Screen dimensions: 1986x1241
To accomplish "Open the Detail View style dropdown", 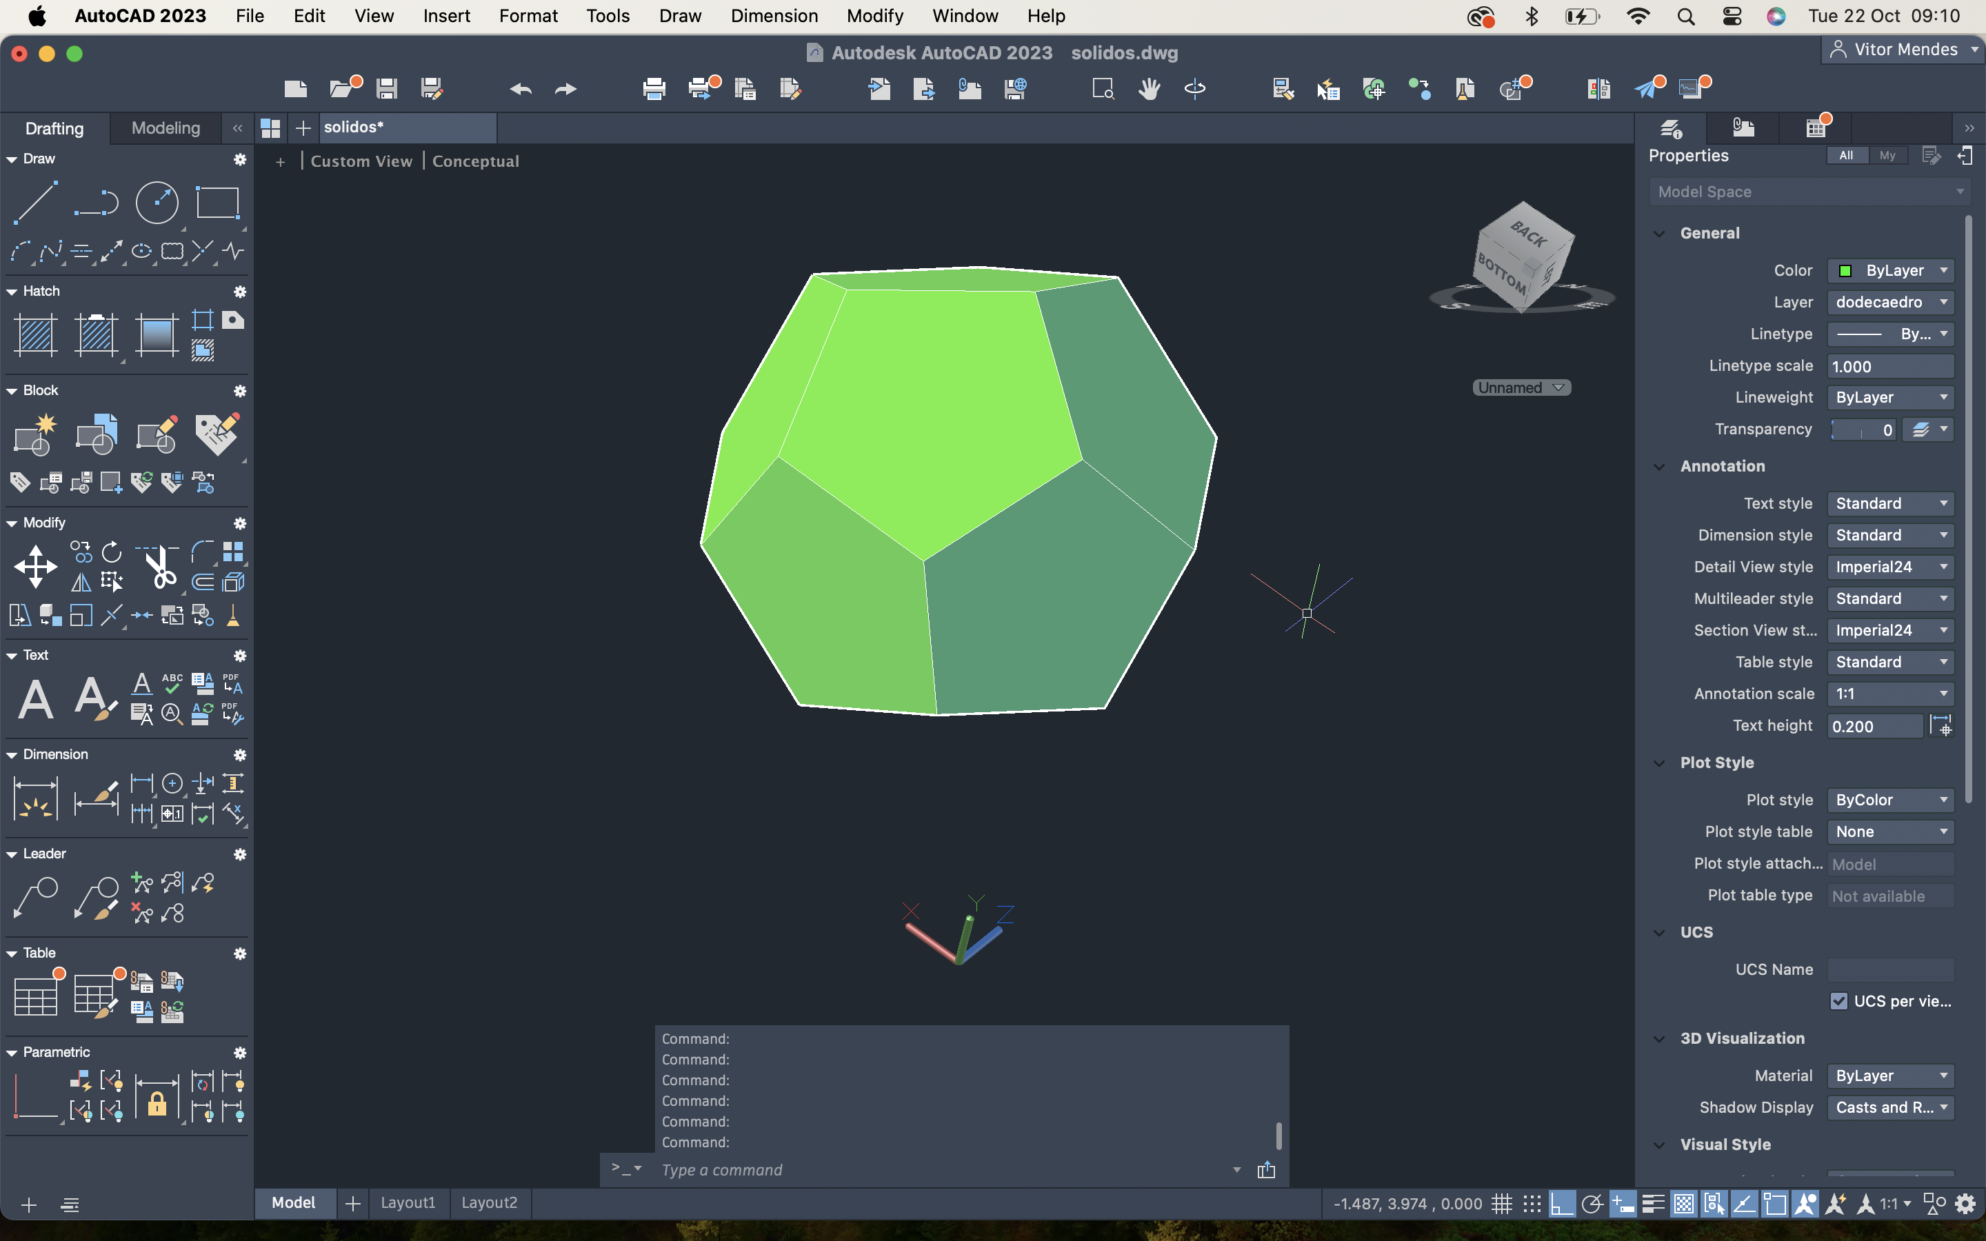I will [x=1890, y=567].
